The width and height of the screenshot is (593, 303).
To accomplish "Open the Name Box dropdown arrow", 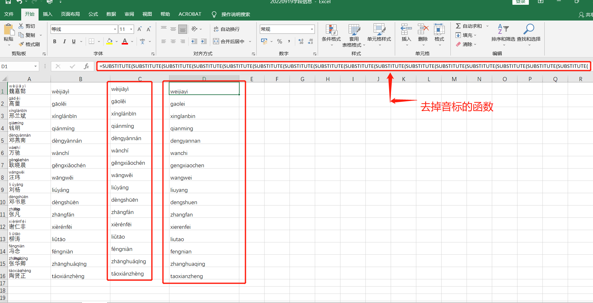I will pyautogui.click(x=35, y=66).
